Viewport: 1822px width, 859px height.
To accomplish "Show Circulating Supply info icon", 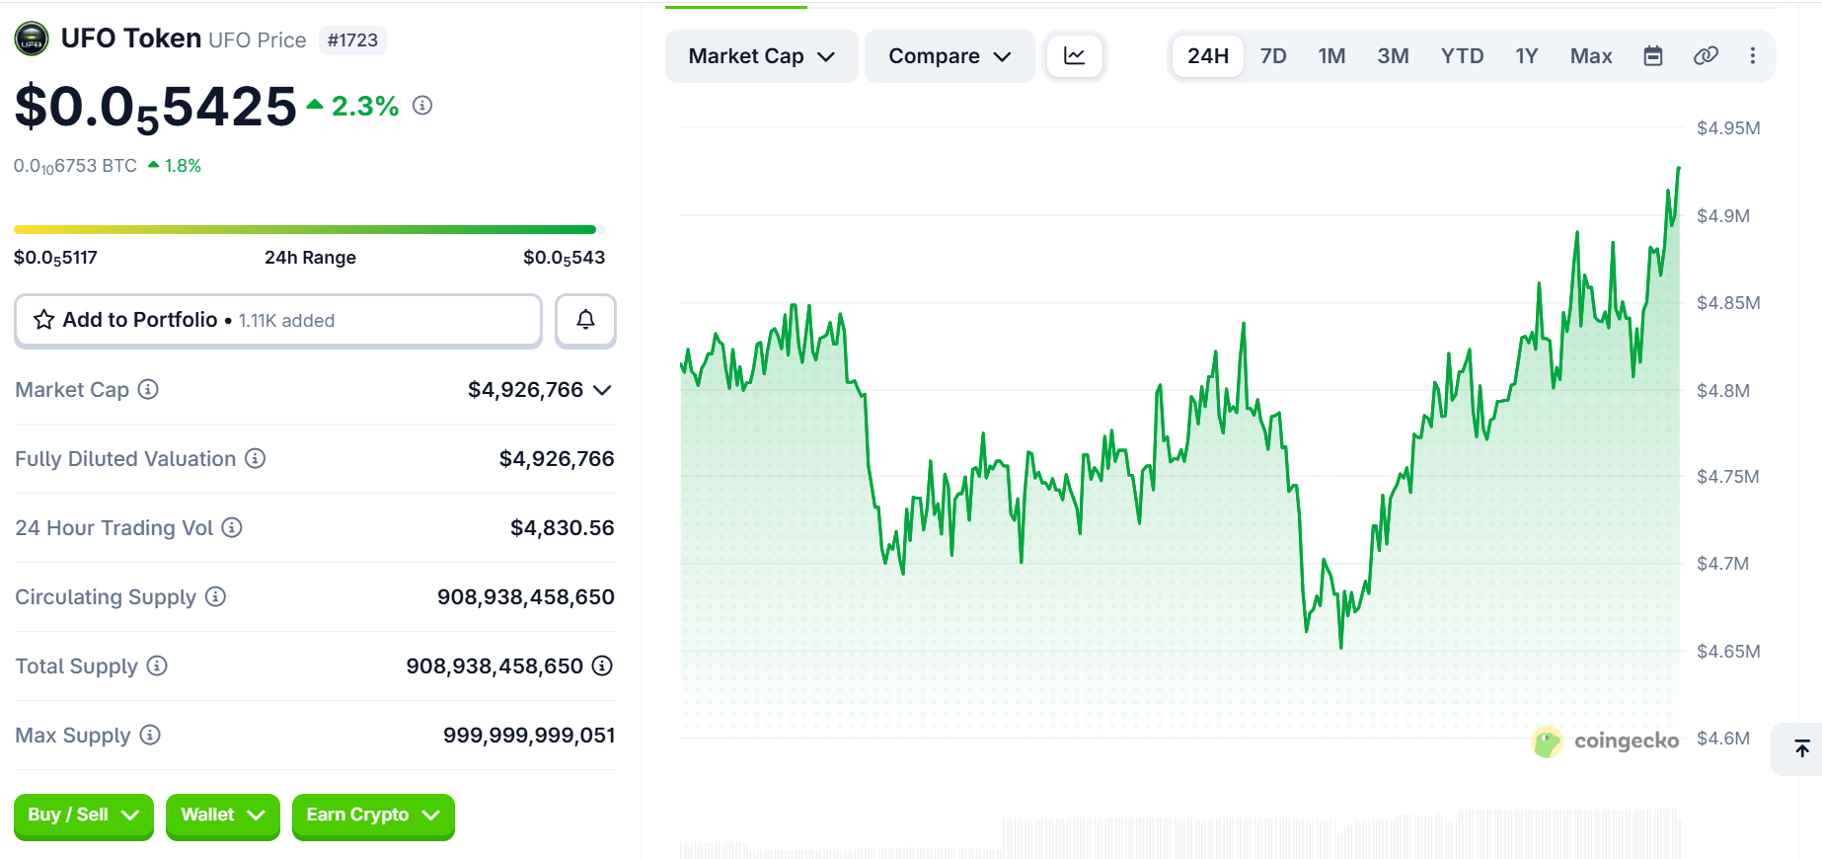I will (x=215, y=596).
